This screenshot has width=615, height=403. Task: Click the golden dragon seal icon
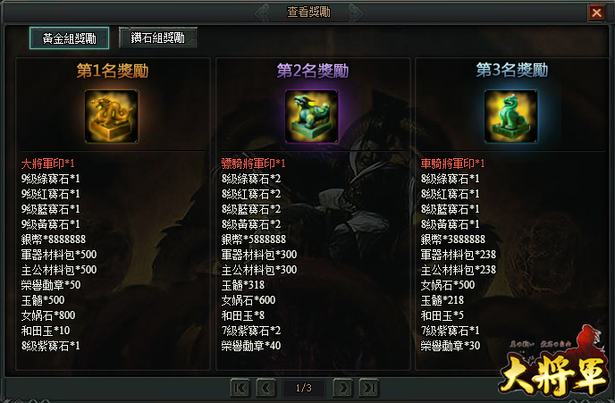[x=112, y=116]
